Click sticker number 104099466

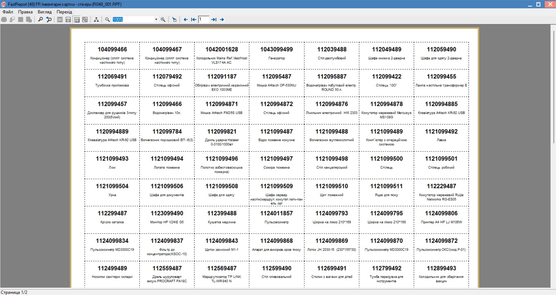tap(112, 50)
